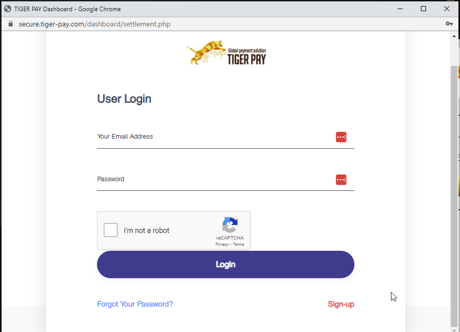Click the reCAPTCHA logo
Screen dimensions: 460x332
(229, 225)
